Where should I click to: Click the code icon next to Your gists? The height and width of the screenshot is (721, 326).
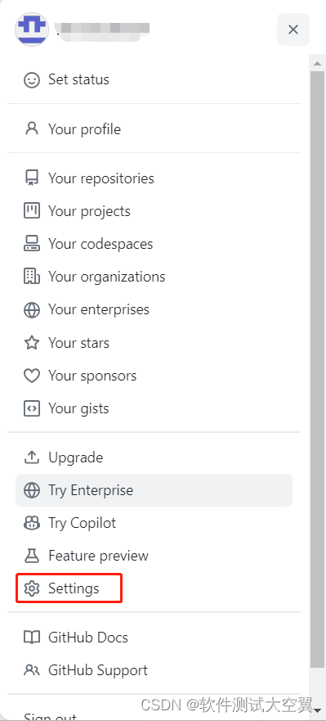point(32,408)
